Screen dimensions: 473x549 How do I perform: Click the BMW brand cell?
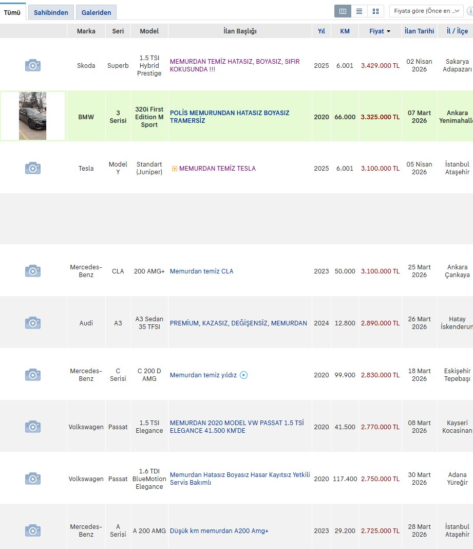coord(86,117)
